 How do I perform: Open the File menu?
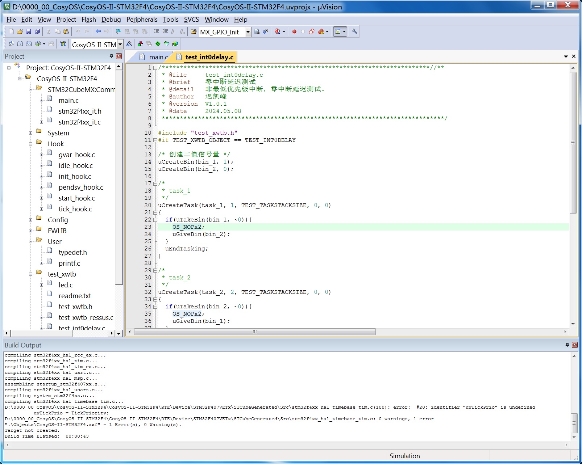11,20
